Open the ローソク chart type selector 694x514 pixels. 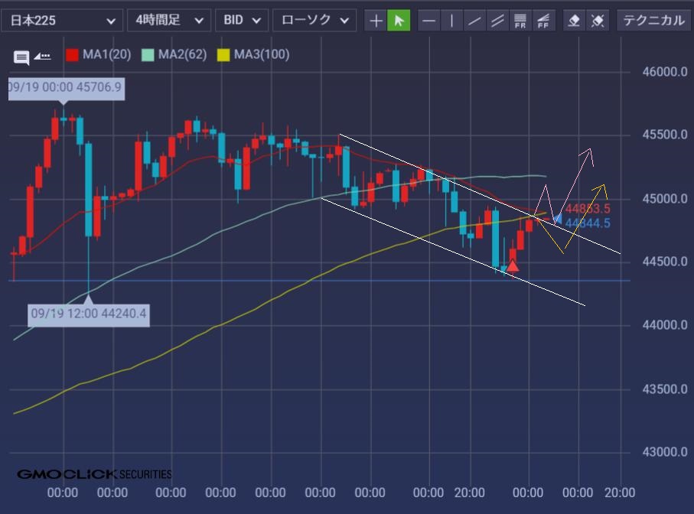click(314, 21)
